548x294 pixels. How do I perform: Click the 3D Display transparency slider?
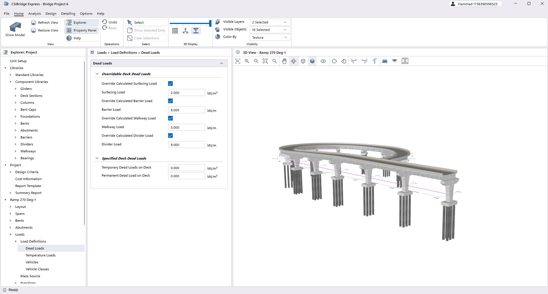pyautogui.click(x=190, y=23)
